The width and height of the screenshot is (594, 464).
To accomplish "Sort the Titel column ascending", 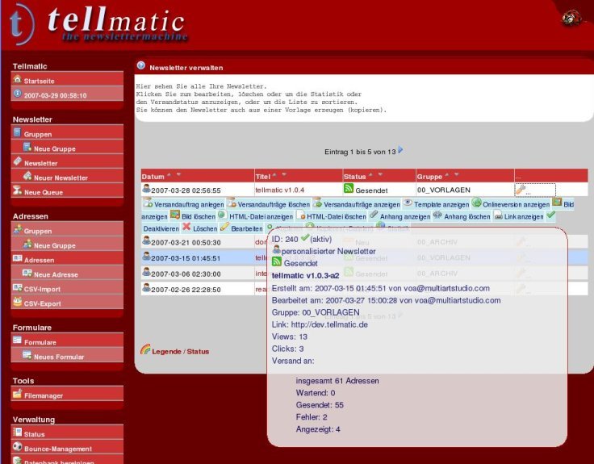I will pos(274,175).
